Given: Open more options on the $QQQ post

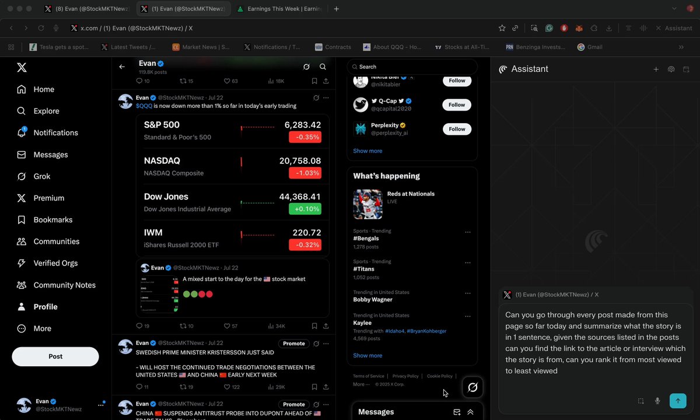Looking at the screenshot, I should [326, 97].
